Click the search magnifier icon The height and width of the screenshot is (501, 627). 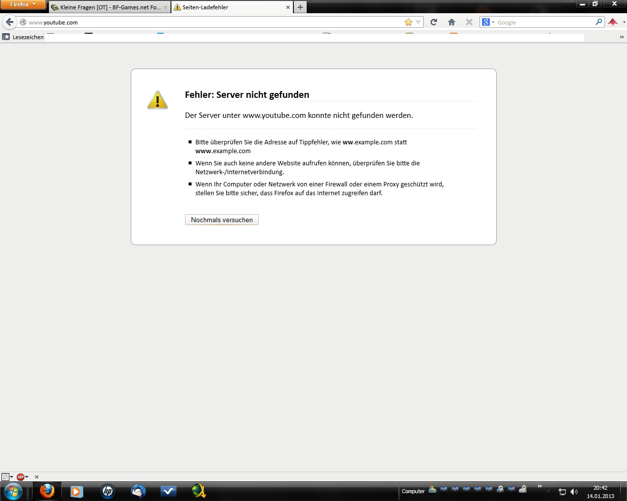[x=599, y=22]
